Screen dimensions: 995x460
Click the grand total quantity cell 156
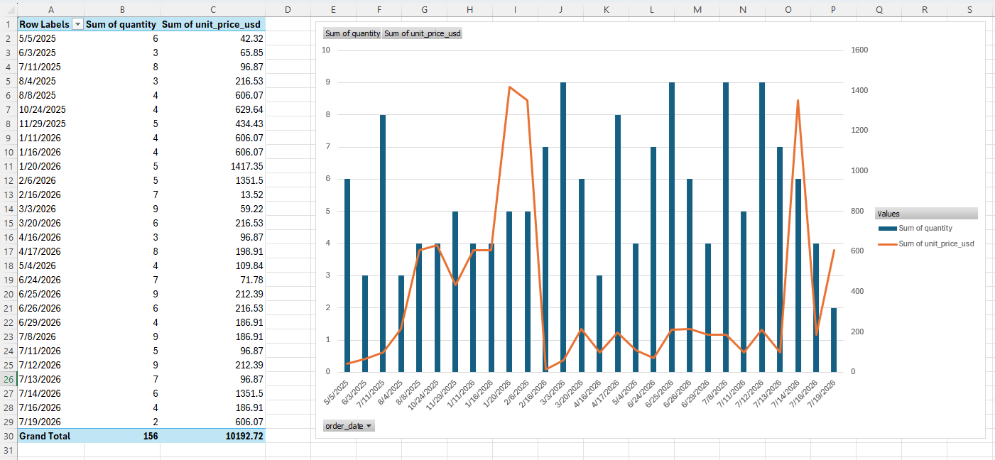pyautogui.click(x=122, y=436)
